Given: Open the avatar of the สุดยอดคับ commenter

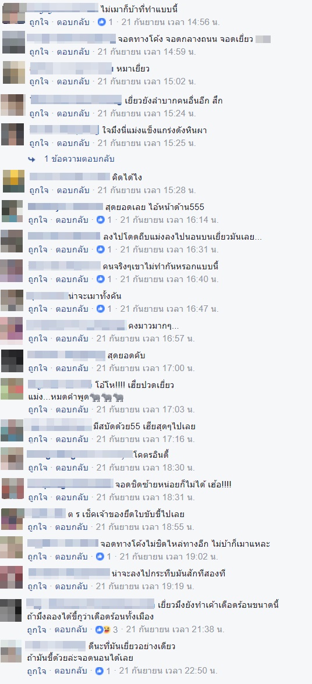Looking at the screenshot, I should tap(12, 361).
